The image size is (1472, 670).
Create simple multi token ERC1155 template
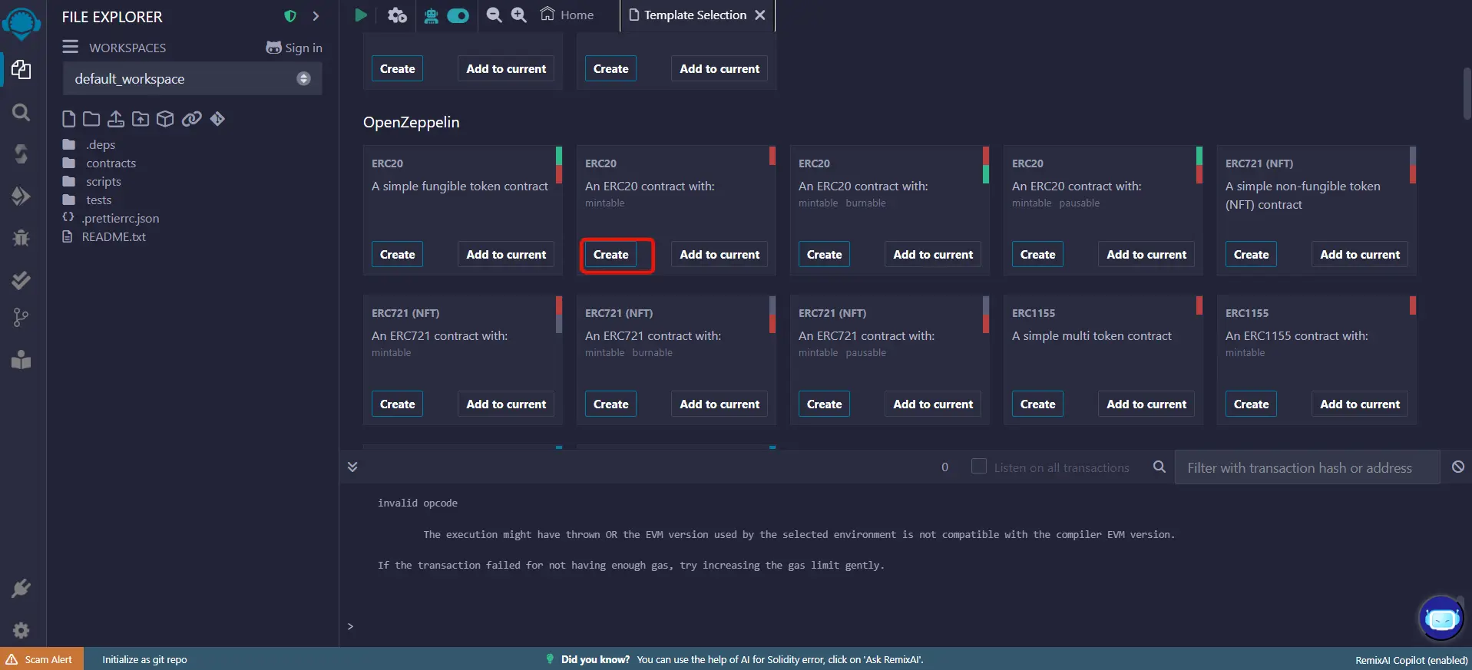point(1037,404)
